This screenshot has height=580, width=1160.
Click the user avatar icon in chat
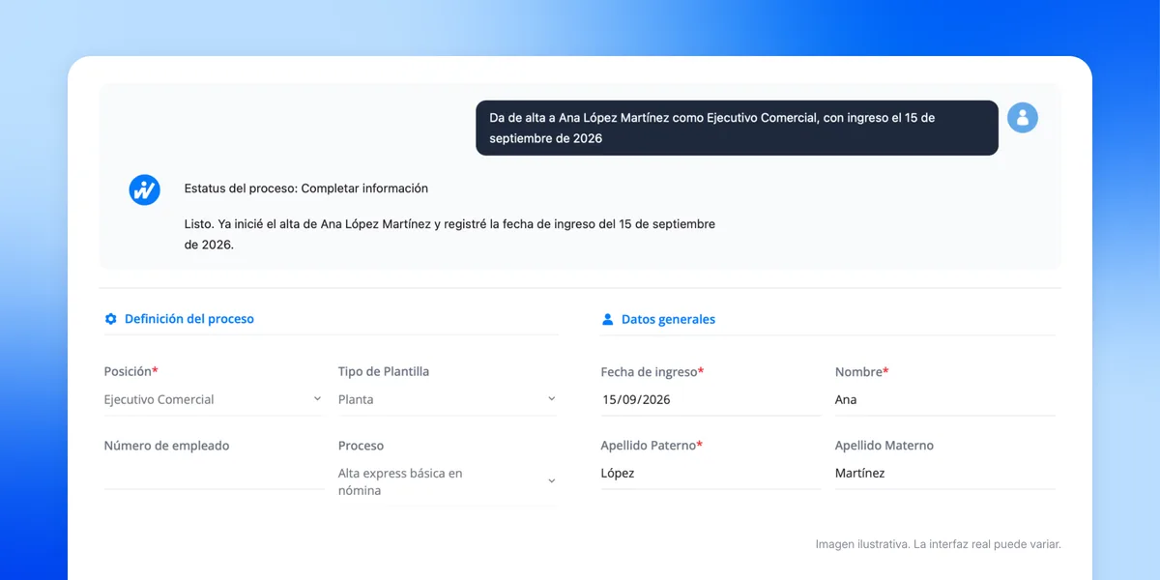click(x=1022, y=118)
